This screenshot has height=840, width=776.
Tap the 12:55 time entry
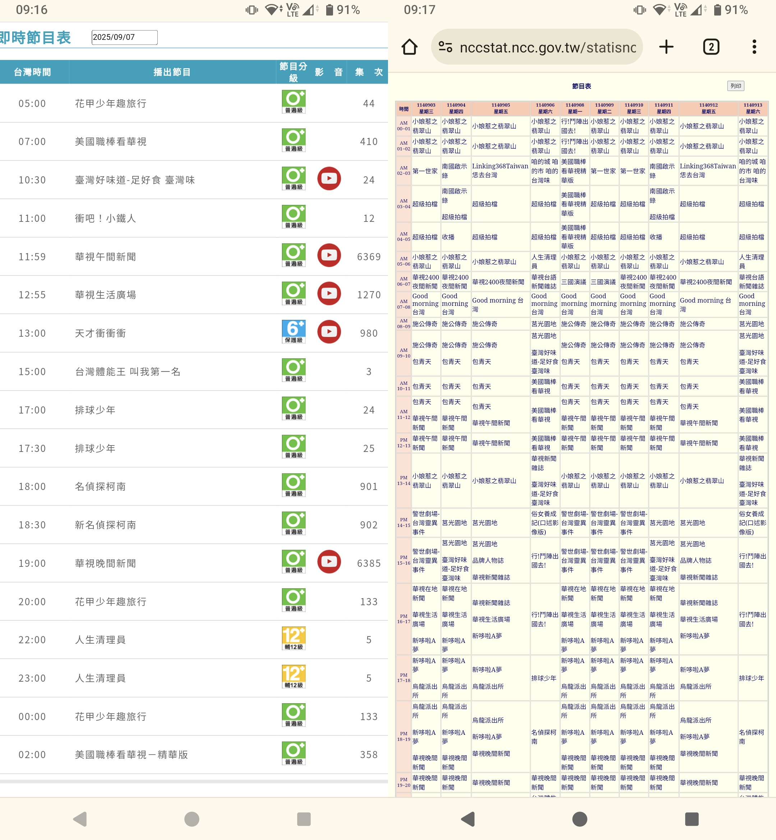[x=32, y=295]
